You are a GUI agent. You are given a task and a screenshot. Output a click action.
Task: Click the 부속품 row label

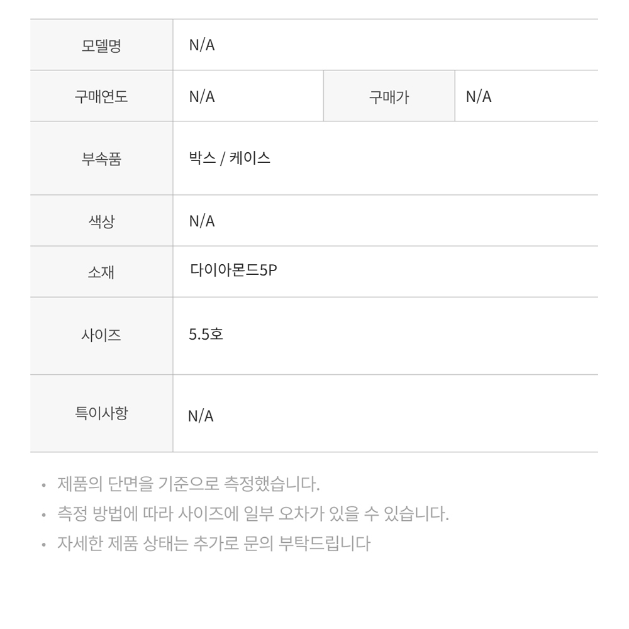pos(101,159)
